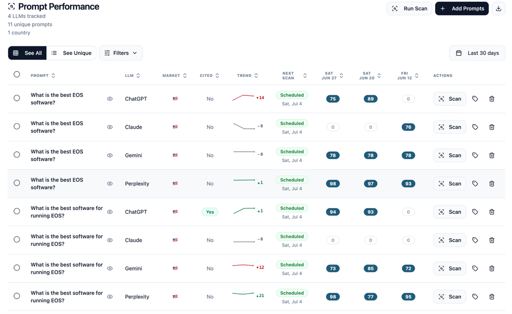Image resolution: width=512 pixels, height=314 pixels.
Task: Select ChatGPT best EOS software row checkbox
Action: 16,98
